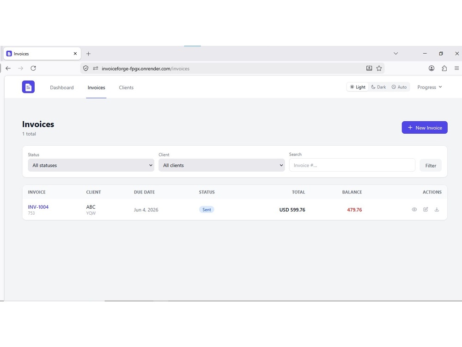Close the Invoices browser tab
The width and height of the screenshot is (462, 347).
75,54
